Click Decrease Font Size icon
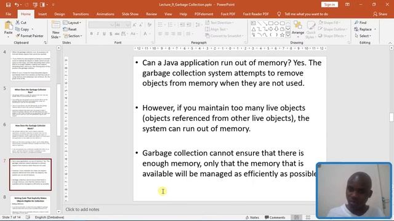Viewport: 394px width, 221px height. 141,25
